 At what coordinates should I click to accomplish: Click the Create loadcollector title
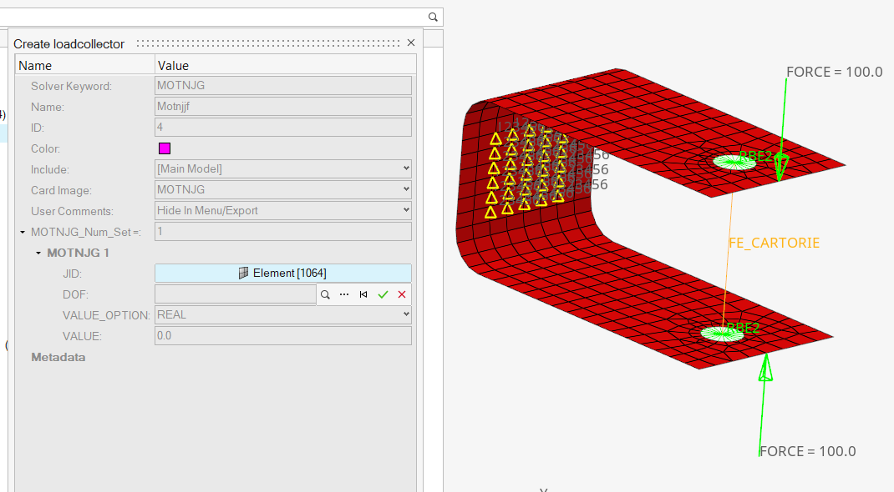pos(69,44)
